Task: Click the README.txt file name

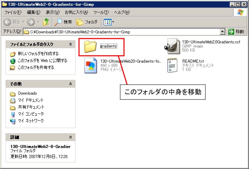Action: [x=193, y=61]
